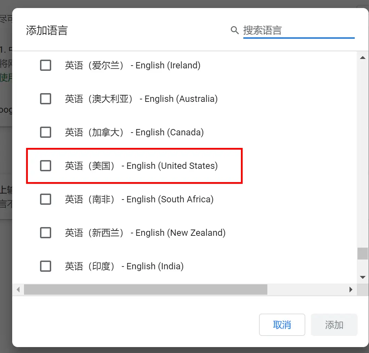Click the text English (Canada)
Viewport: 369px width, 353px height.
click(x=170, y=132)
